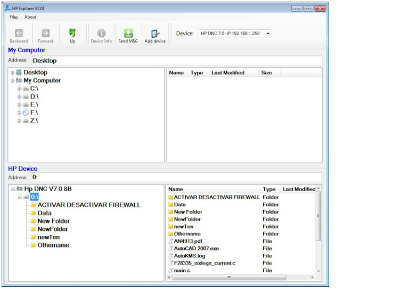Select the AN4913.pdf file

pyautogui.click(x=188, y=241)
